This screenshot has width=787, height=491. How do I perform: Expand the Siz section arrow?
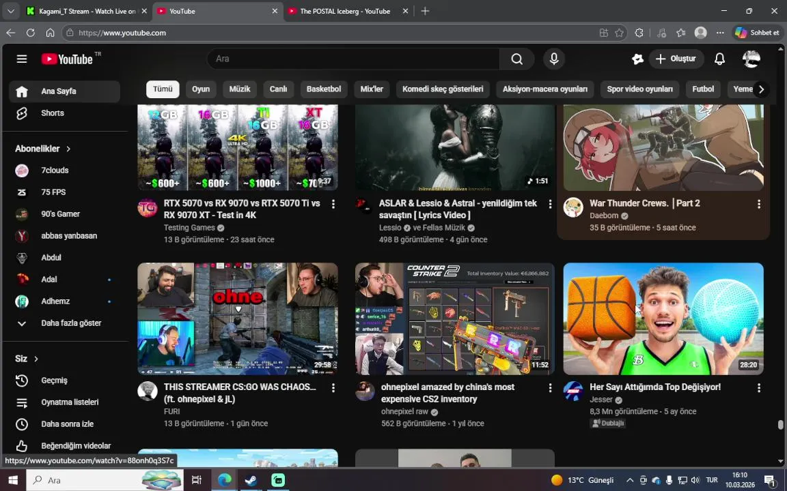click(x=36, y=359)
